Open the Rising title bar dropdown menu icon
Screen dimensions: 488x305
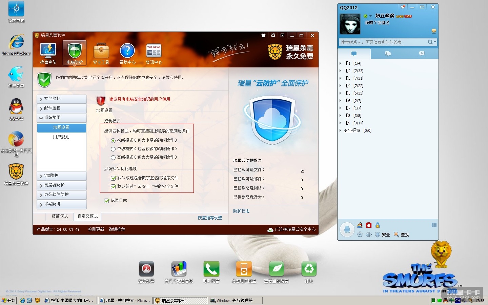[x=282, y=35]
